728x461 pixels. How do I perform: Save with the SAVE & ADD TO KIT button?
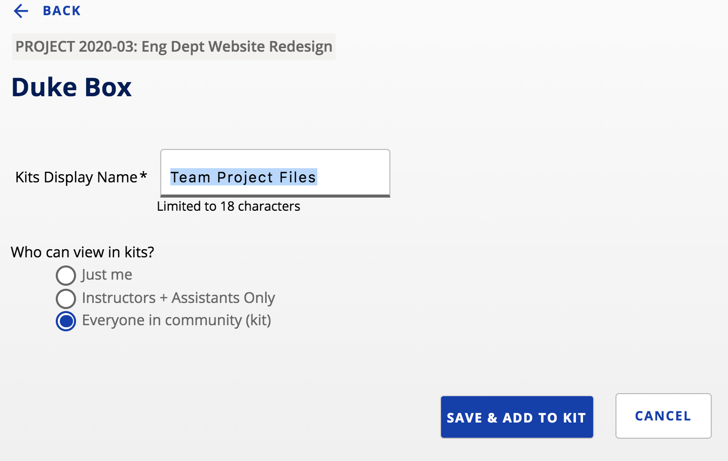(517, 417)
